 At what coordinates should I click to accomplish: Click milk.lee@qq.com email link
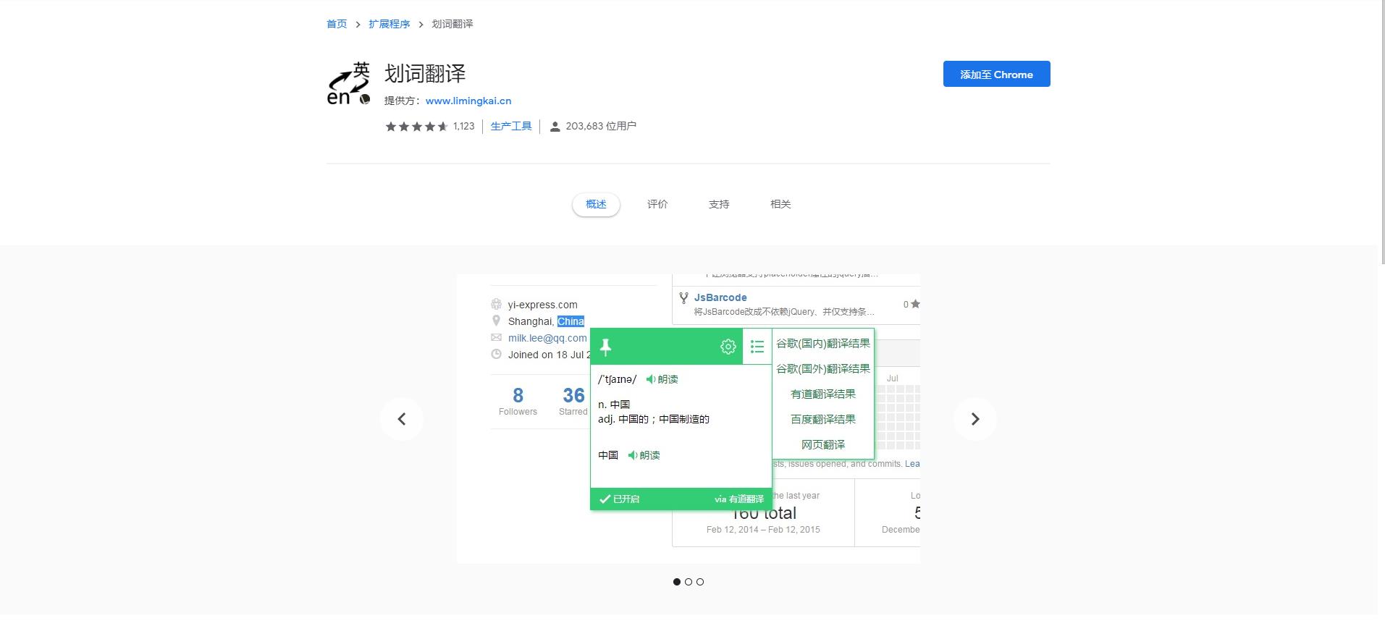tap(547, 338)
